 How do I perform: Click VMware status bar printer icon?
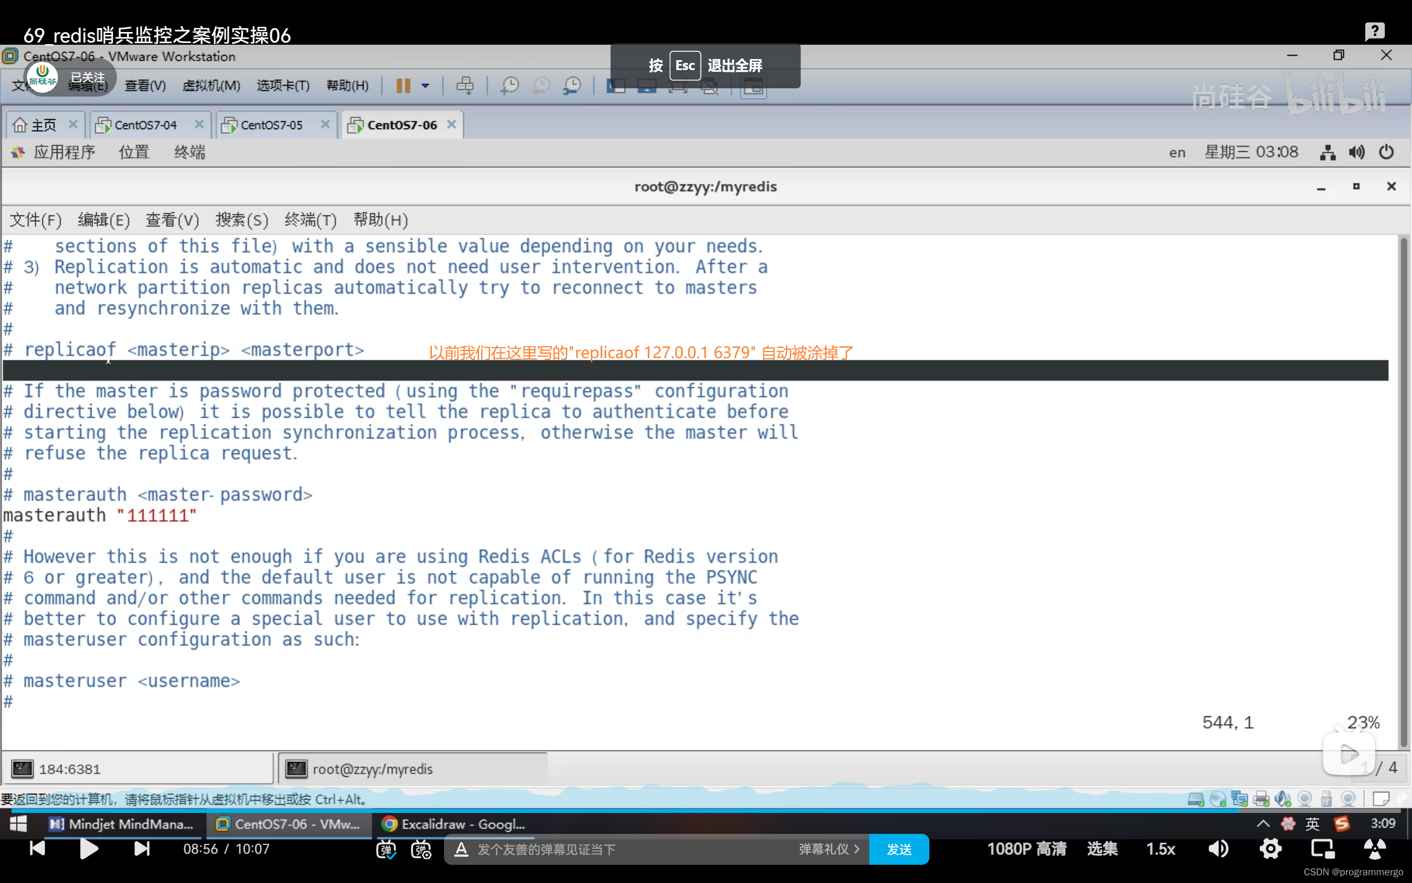[1261, 799]
